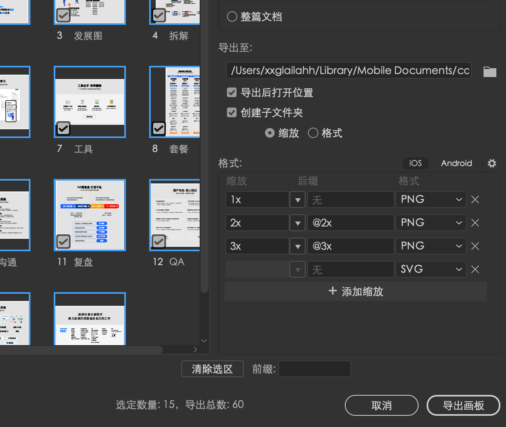Viewport: 506px width, 427px height.
Task: Uncheck artboard 4 拆解
Action: coord(159,15)
